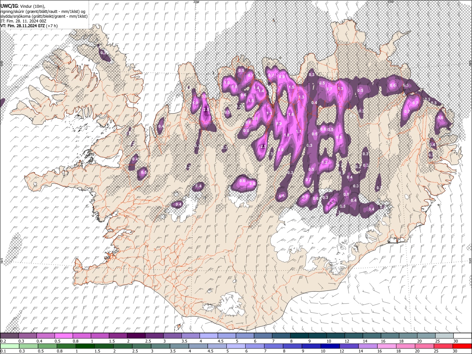Image resolution: width=472 pixels, height=354 pixels.
Task: Click the '1.6' precipitation value on the map
Action: click(x=291, y=115)
